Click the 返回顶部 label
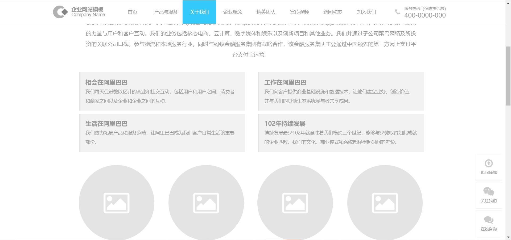 pyautogui.click(x=489, y=173)
